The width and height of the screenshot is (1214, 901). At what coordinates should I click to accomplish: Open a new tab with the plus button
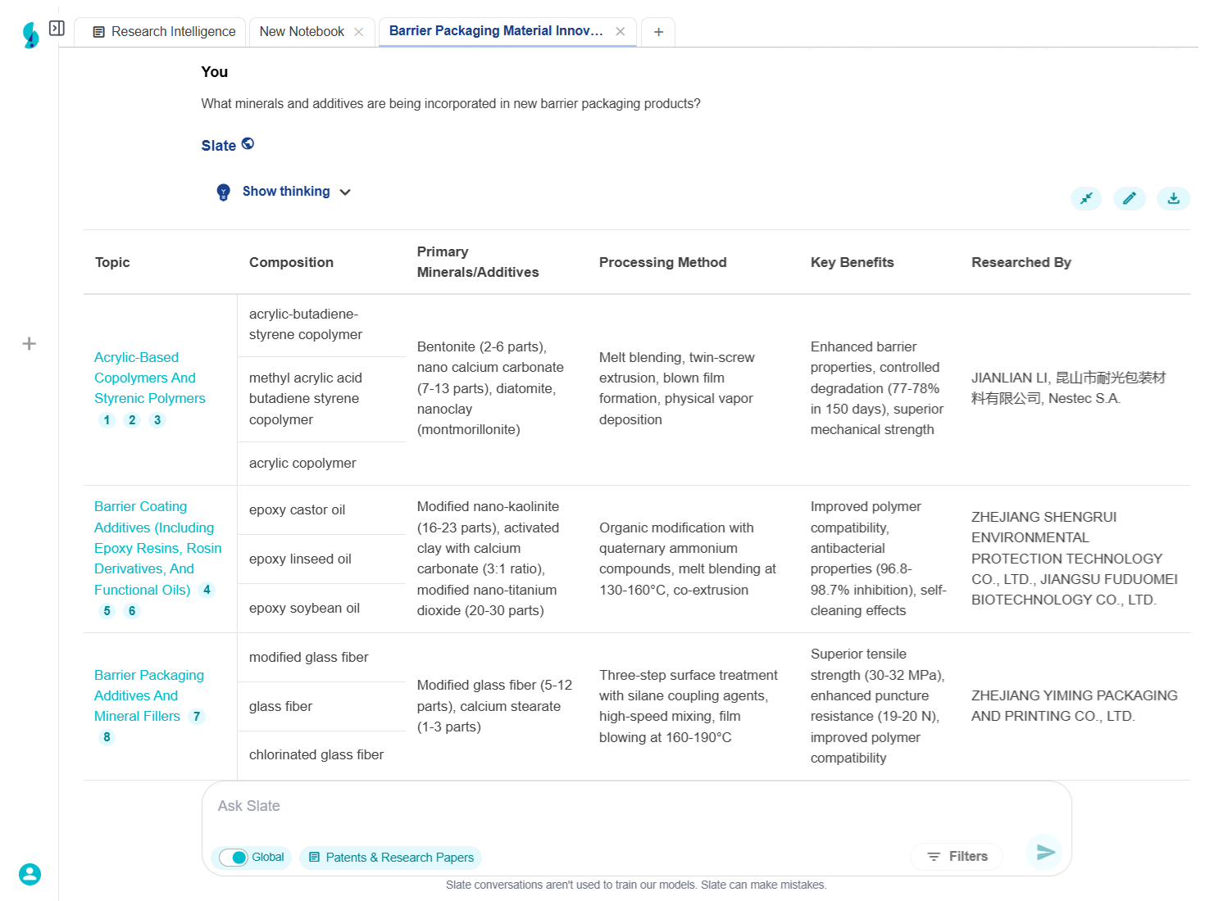point(658,32)
